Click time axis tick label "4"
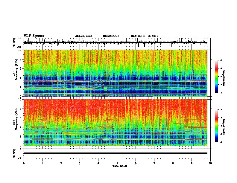The height and width of the screenshot is (183, 237). coord(98,163)
